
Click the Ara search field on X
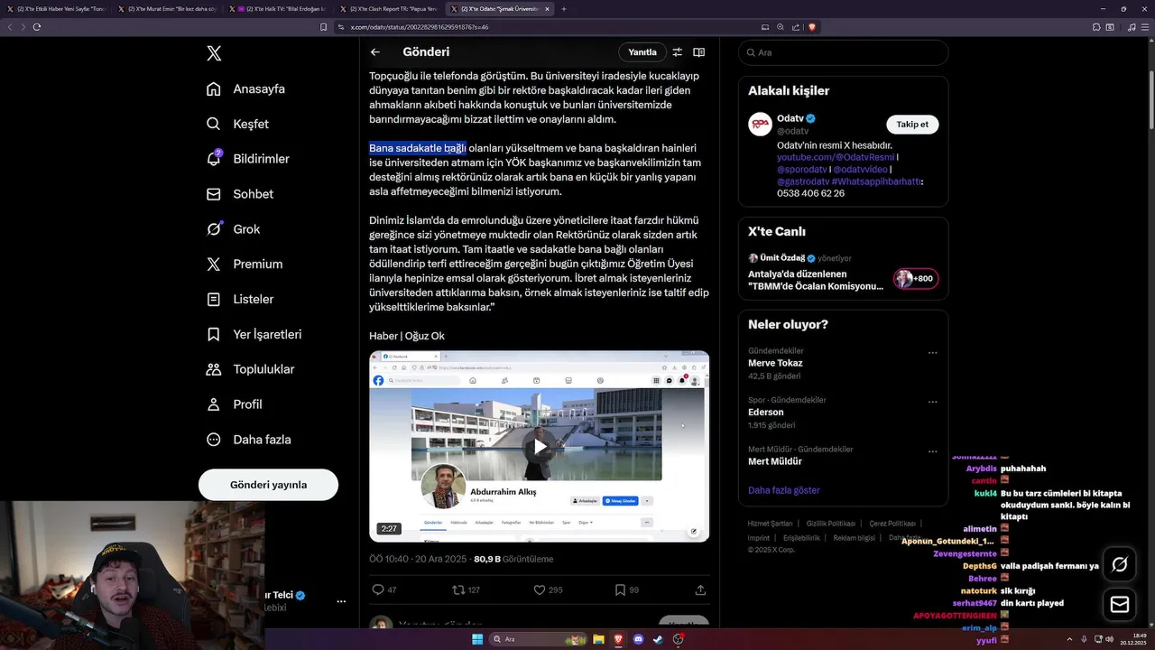point(843,52)
